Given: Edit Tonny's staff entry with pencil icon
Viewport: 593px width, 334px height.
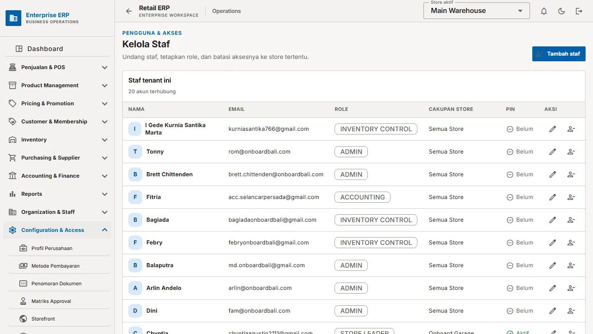Looking at the screenshot, I should (553, 152).
